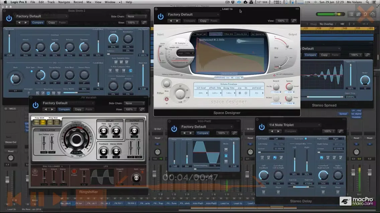Select highlighted middle mode icon in Bitcrusher
The height and width of the screenshot is (213, 380).
click(x=226, y=156)
